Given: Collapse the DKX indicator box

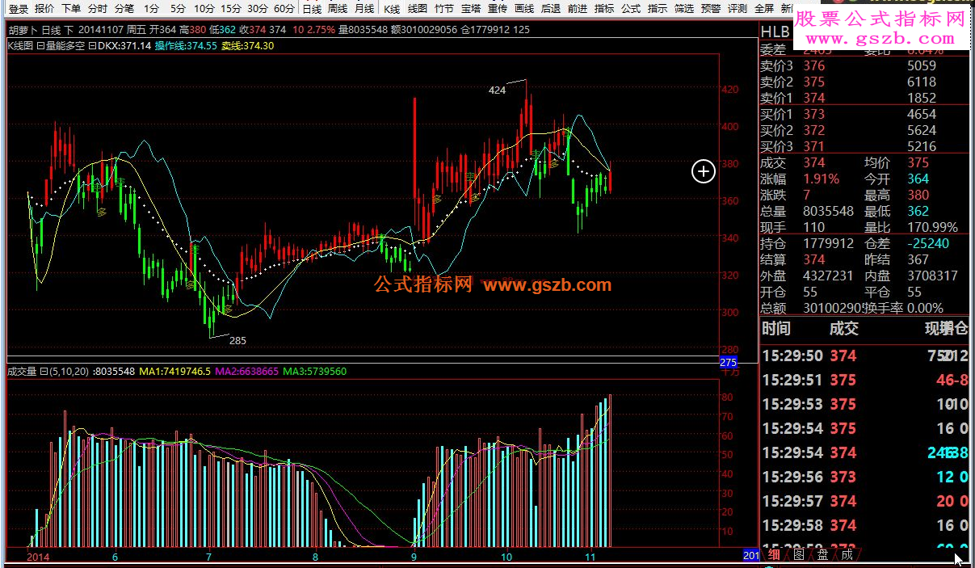Looking at the screenshot, I should (91, 46).
